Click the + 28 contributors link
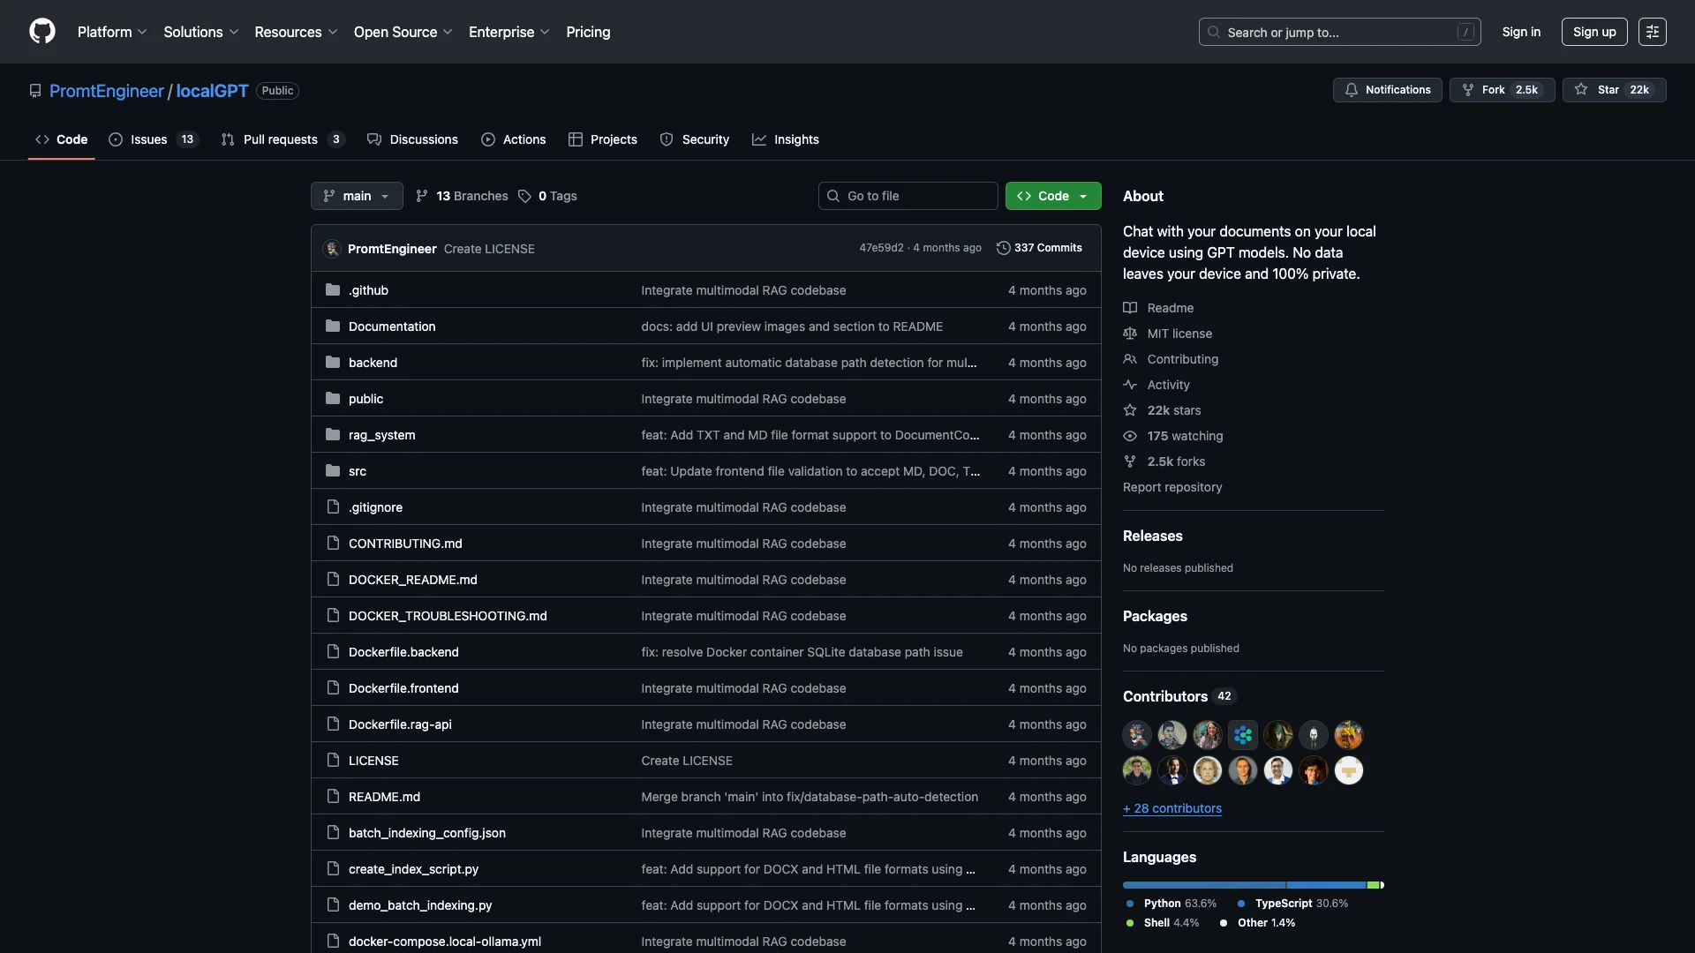The width and height of the screenshot is (1695, 953). [x=1171, y=808]
